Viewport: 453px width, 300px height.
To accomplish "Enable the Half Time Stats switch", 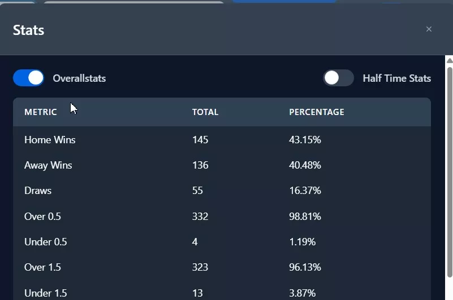I will click(338, 78).
